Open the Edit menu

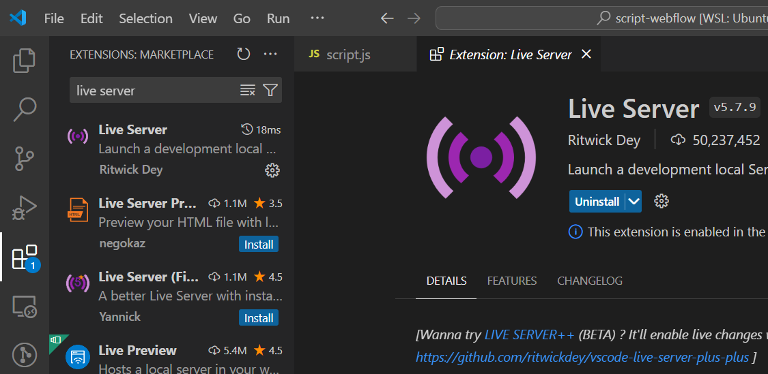(91, 18)
